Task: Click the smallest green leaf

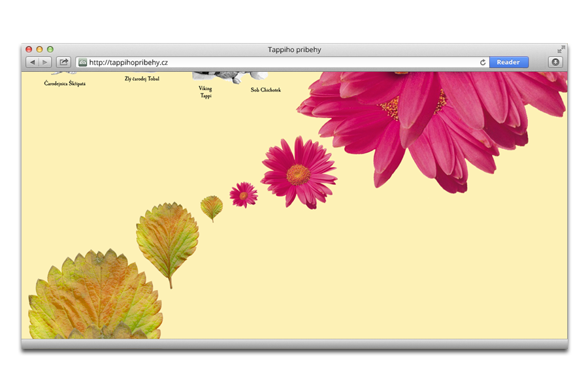Action: (x=211, y=207)
